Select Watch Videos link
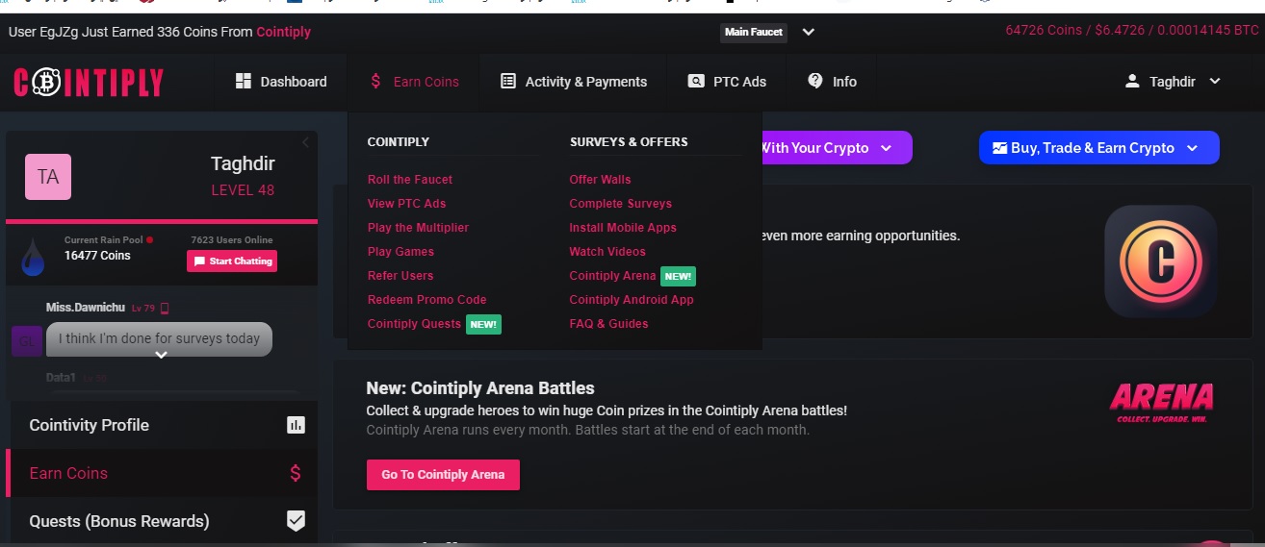Screen dimensions: 1265x547 607,252
